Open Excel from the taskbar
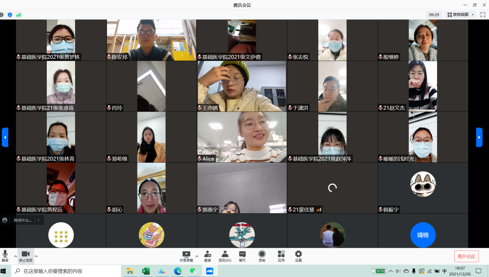The width and height of the screenshot is (489, 277). point(146,271)
